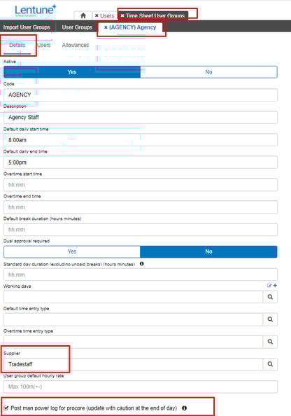This screenshot has width=291, height=416.
Task: Search suppliers with the Tradestaff magnifier icon
Action: coord(270,364)
